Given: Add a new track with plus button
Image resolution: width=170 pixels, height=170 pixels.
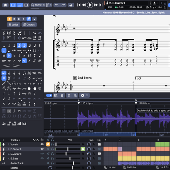Looking at the screenshot, I should tap(3, 140).
